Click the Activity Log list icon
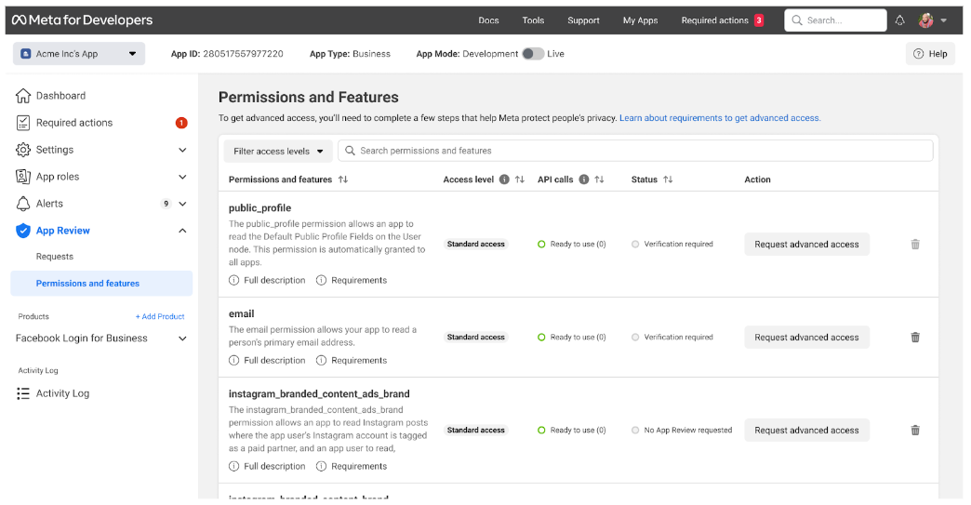The image size is (971, 505). (23, 393)
